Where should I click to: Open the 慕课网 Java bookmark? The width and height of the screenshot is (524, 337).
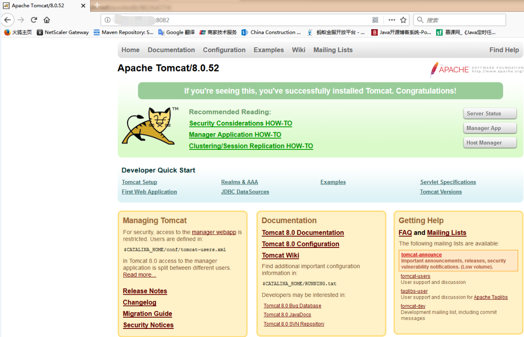tap(466, 32)
